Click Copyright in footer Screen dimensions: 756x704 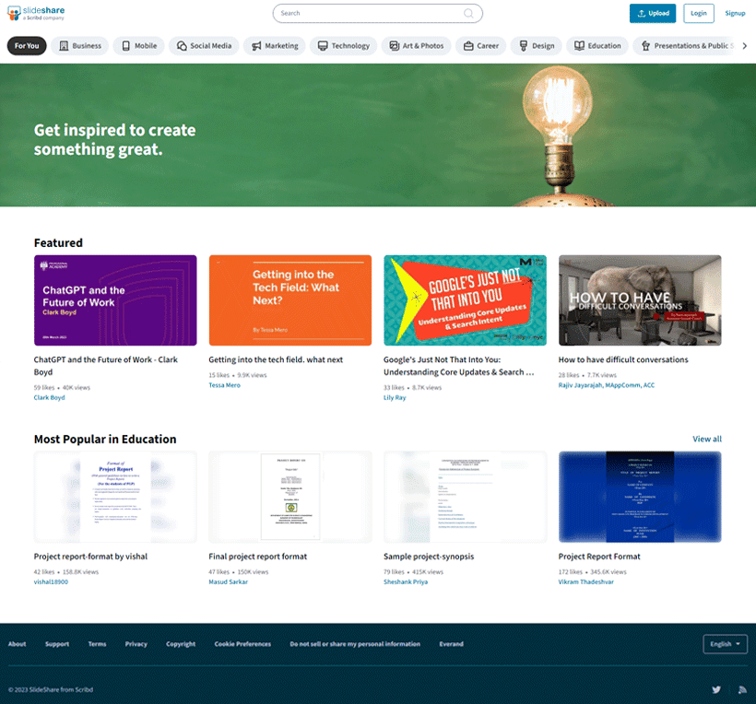click(x=181, y=644)
